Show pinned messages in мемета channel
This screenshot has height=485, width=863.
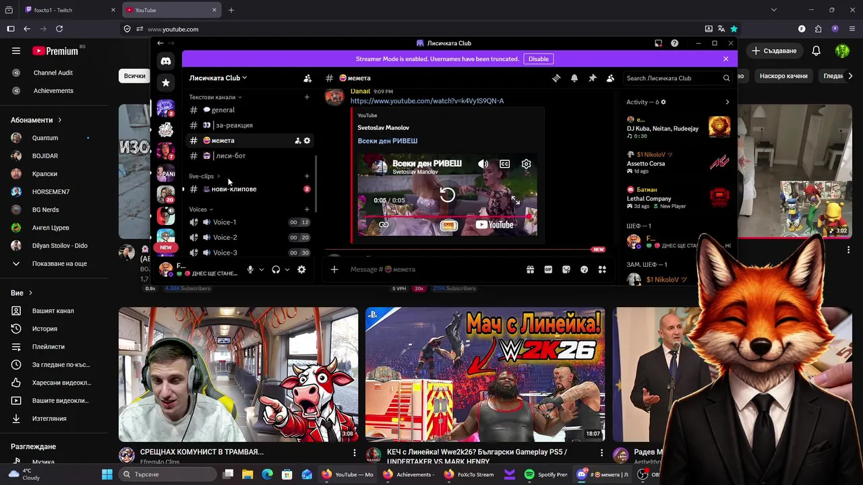click(x=593, y=78)
